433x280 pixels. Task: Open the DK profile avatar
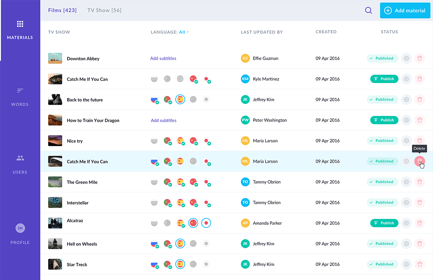tap(20, 228)
